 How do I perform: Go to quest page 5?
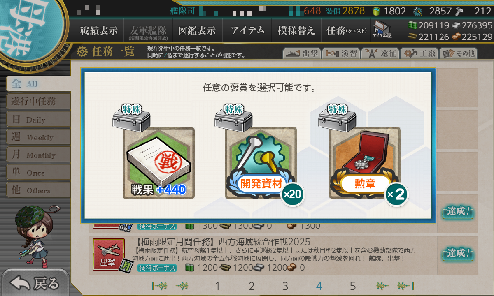(x=353, y=286)
